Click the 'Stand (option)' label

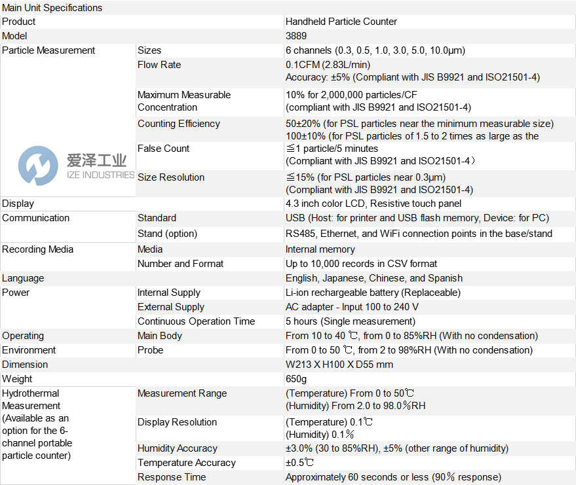[167, 234]
